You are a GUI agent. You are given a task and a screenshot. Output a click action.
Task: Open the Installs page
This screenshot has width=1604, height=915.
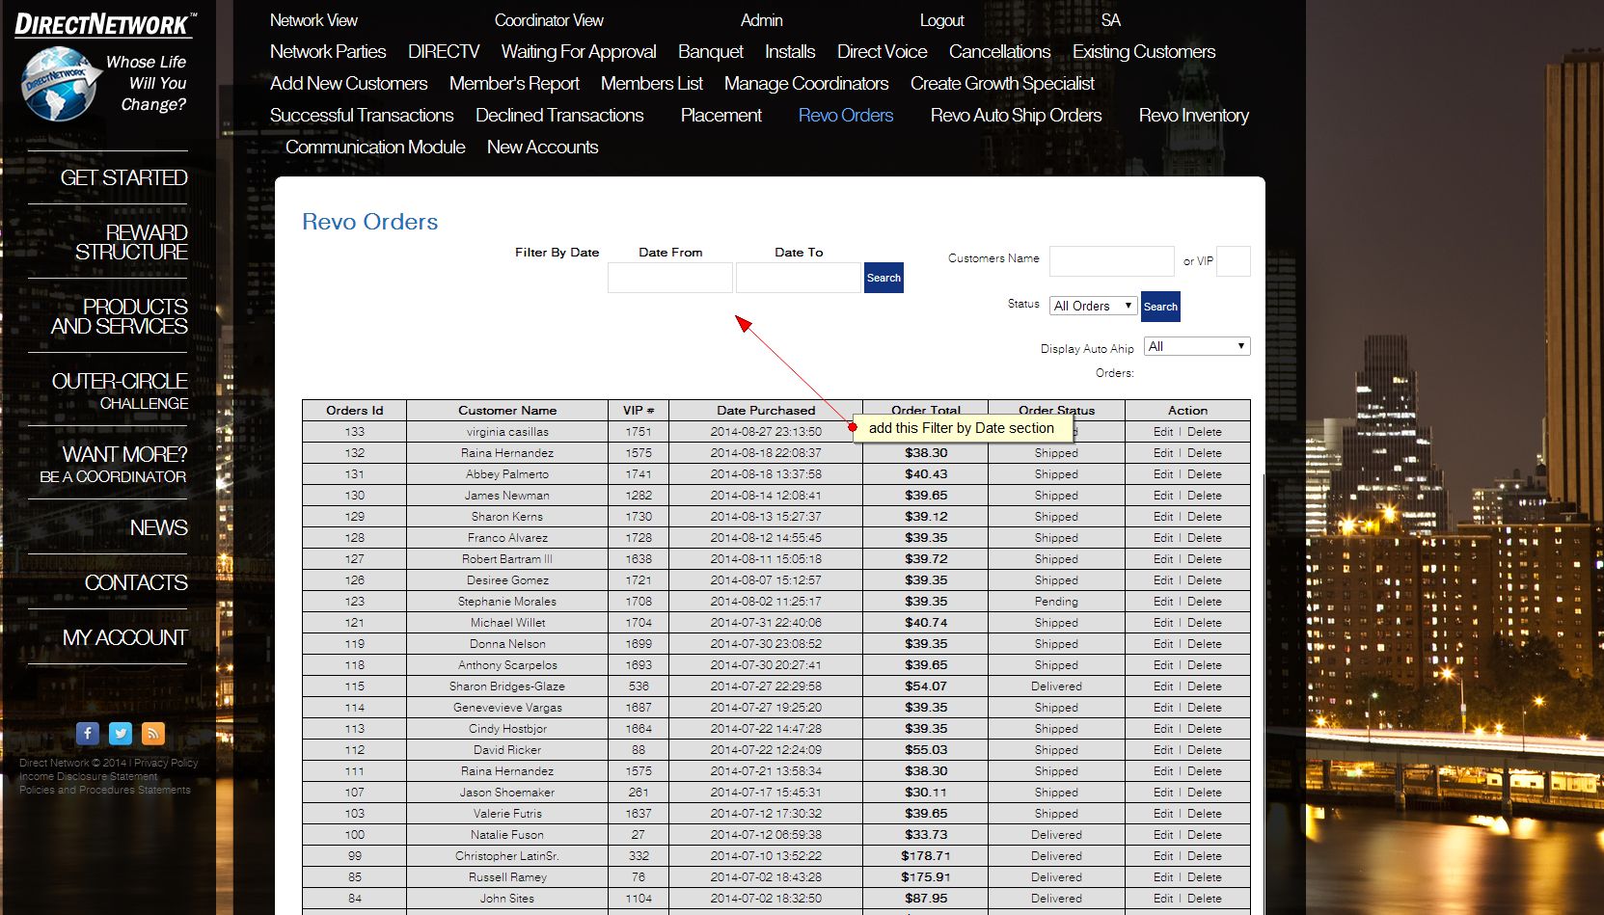click(790, 52)
